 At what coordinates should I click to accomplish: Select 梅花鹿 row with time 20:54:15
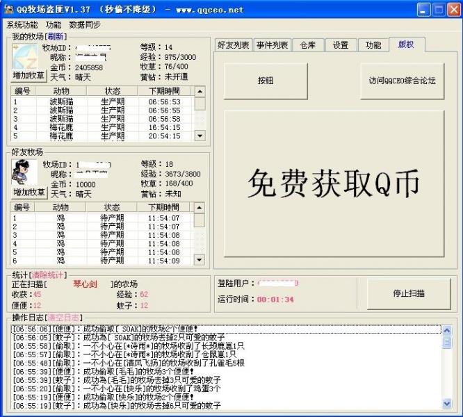[103, 136]
